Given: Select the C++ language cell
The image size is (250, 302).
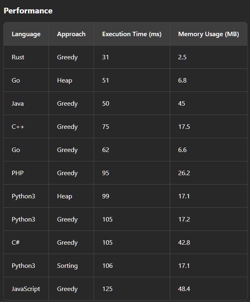Looking at the screenshot, I should pos(18,127).
